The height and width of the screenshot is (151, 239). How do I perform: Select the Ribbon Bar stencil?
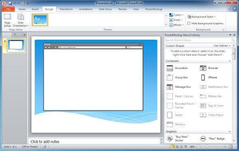(211, 96)
